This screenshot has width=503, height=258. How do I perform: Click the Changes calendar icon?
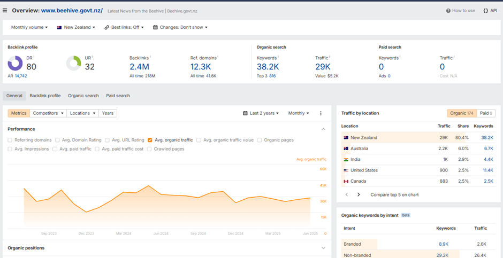click(x=155, y=28)
